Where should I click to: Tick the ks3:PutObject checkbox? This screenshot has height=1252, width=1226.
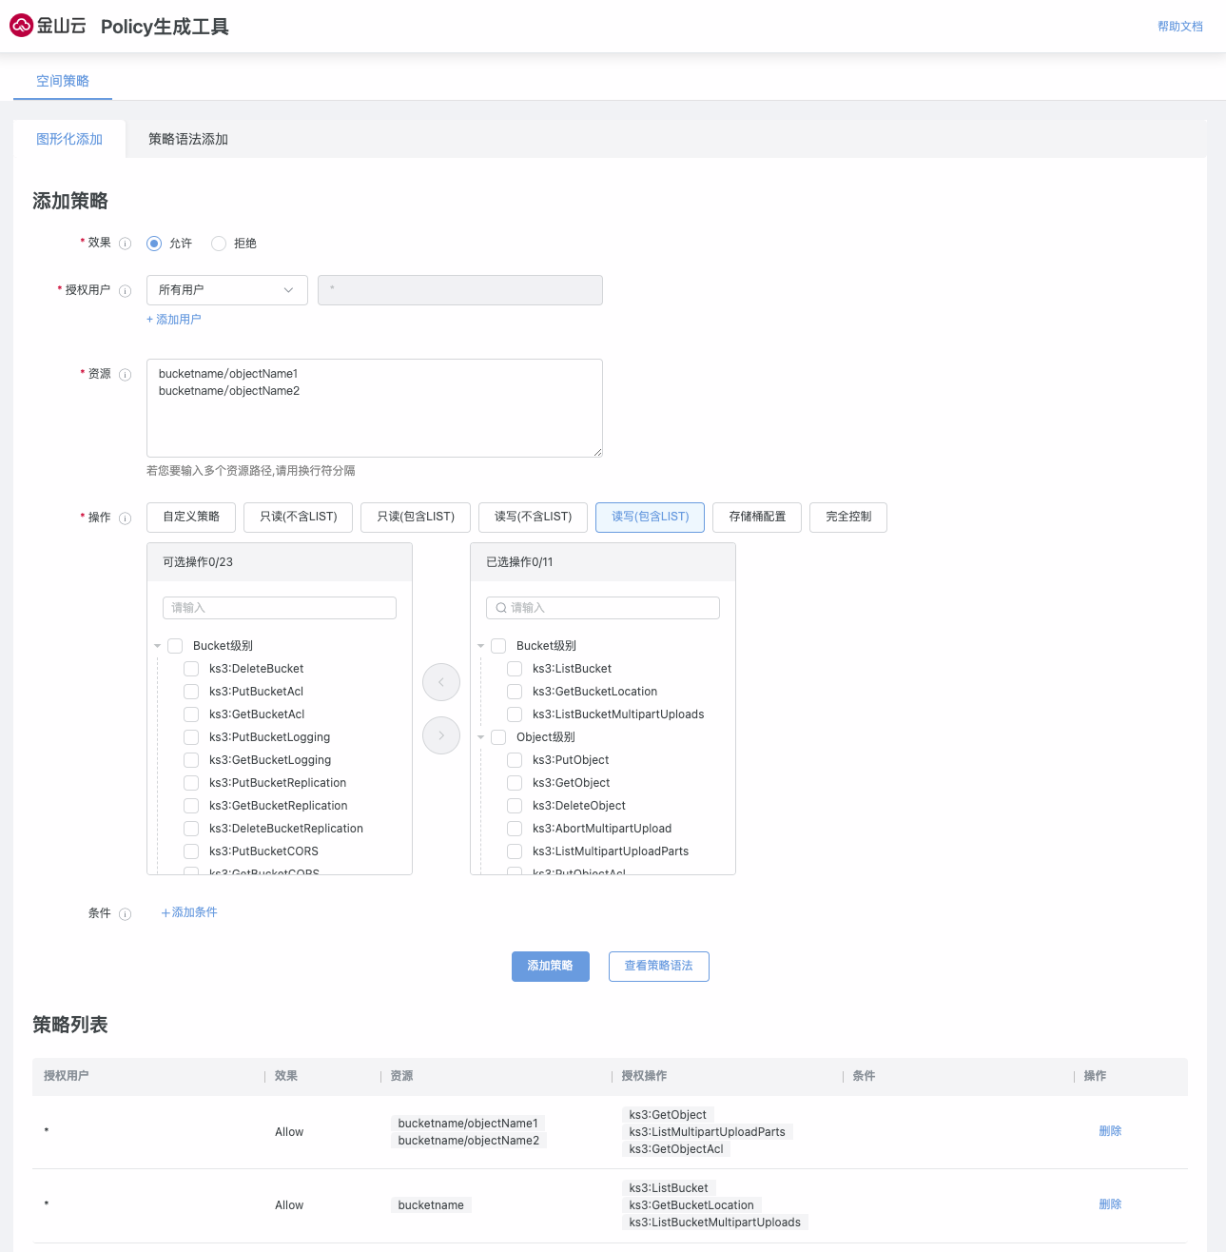coord(515,760)
